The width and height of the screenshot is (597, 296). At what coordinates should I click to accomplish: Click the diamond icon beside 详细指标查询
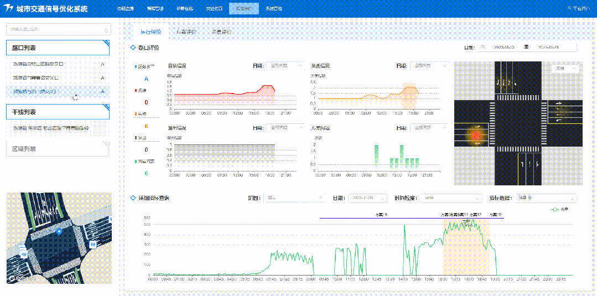point(133,198)
